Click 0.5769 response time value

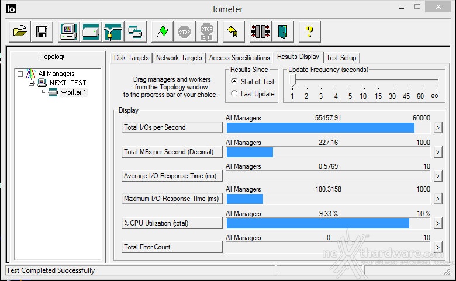[x=328, y=166]
